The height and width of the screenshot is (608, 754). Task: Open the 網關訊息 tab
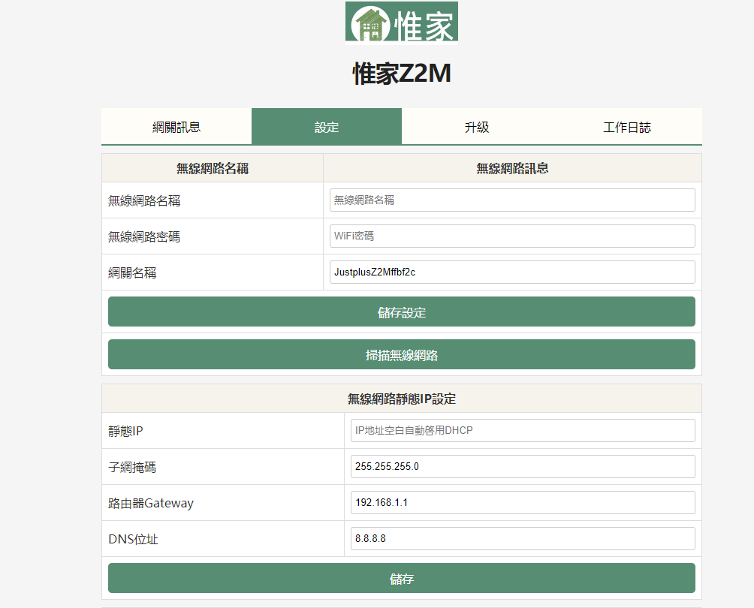[x=176, y=127]
